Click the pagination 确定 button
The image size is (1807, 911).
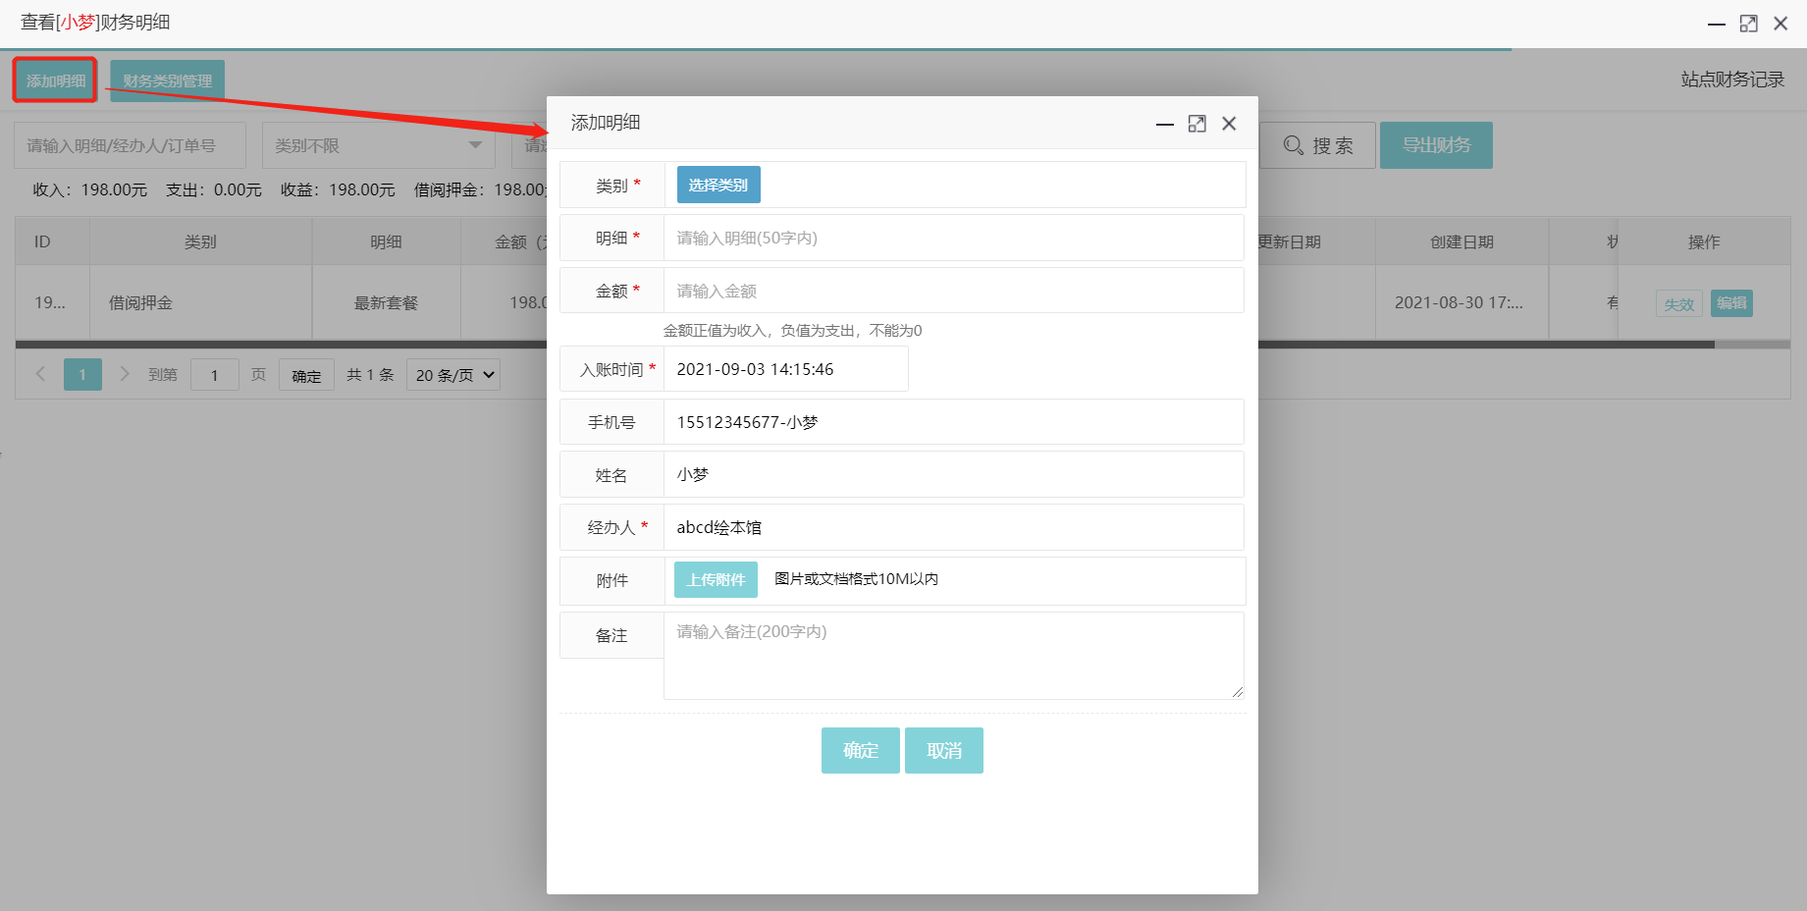[x=306, y=375]
